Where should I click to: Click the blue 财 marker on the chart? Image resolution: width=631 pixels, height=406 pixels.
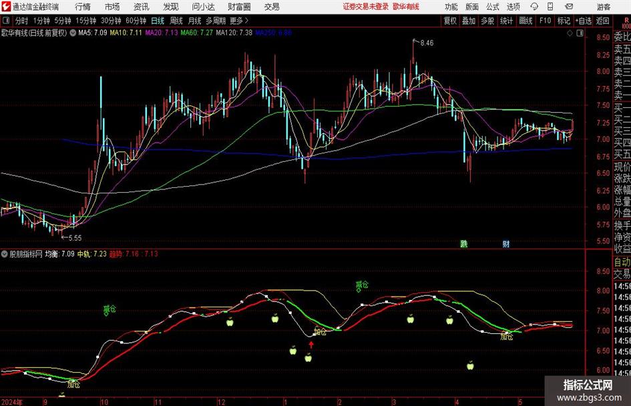click(x=506, y=243)
